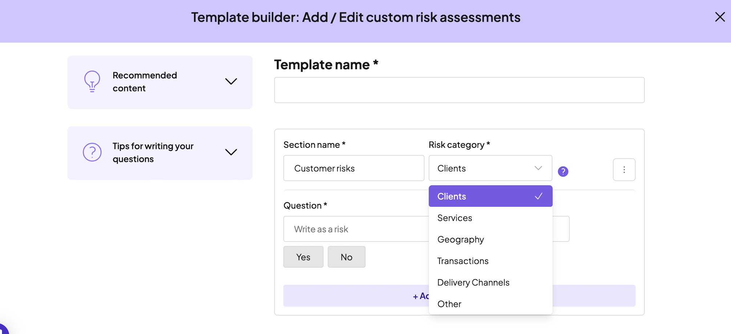This screenshot has height=334, width=731.
Task: Click the purple help icon beside Risk category
Action: click(563, 171)
